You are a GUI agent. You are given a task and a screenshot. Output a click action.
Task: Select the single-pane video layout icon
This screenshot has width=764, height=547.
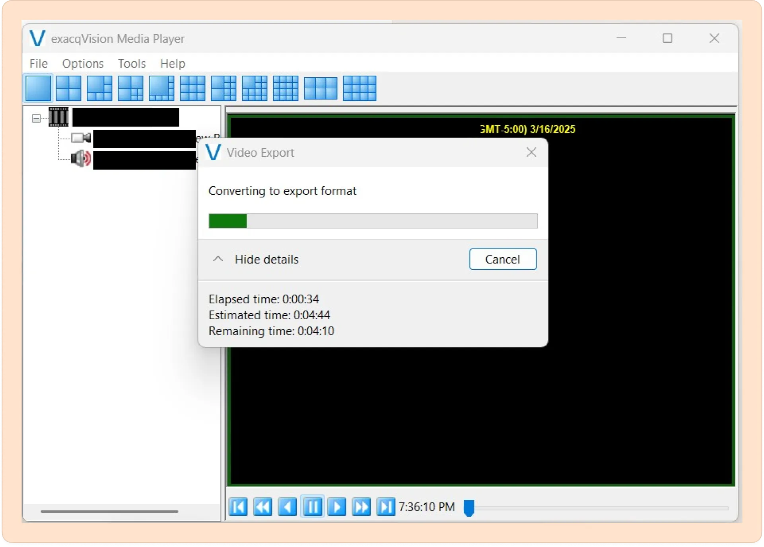tap(38, 88)
